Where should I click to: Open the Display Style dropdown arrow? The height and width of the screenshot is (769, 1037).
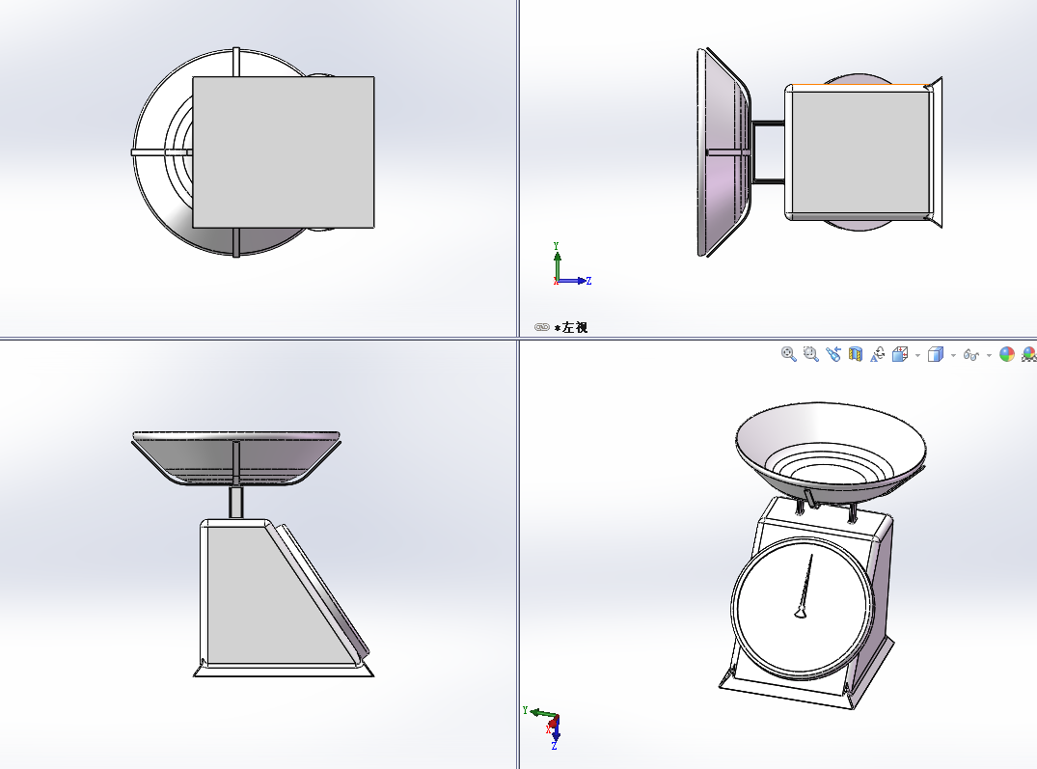(953, 356)
